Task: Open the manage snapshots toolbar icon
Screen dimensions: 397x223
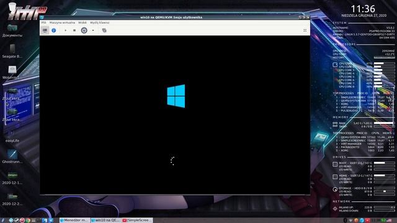Action: click(104, 30)
